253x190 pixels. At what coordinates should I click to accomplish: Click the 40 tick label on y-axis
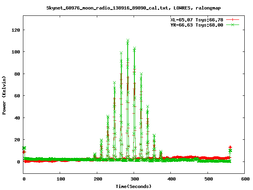[17, 118]
